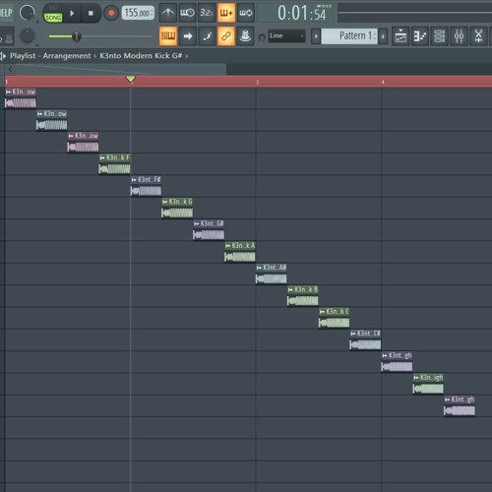Toggle wait for input before recording icon
This screenshot has width=492, height=492.
click(187, 13)
